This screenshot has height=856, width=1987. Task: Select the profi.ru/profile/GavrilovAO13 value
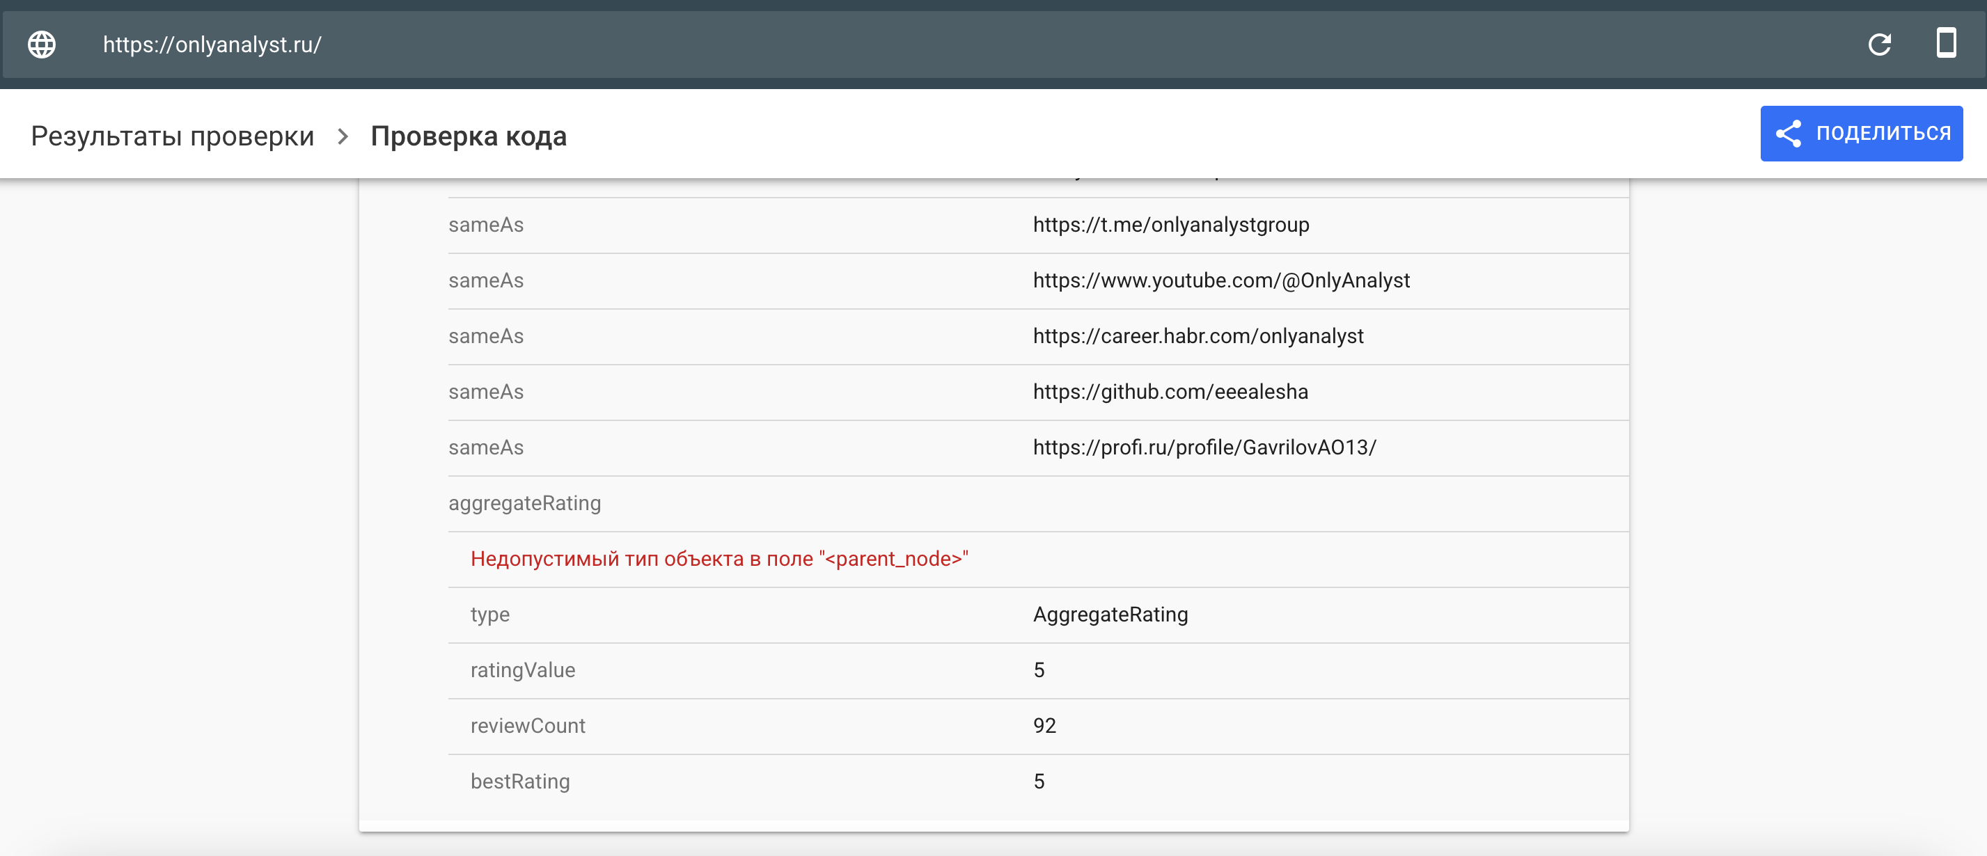[x=1204, y=447]
